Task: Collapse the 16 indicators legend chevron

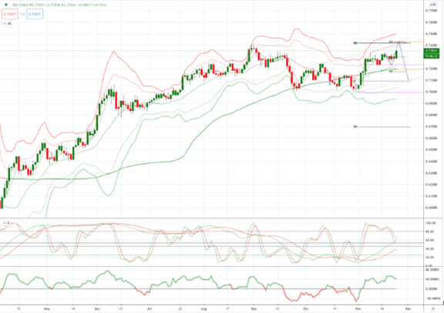Action: [8, 24]
